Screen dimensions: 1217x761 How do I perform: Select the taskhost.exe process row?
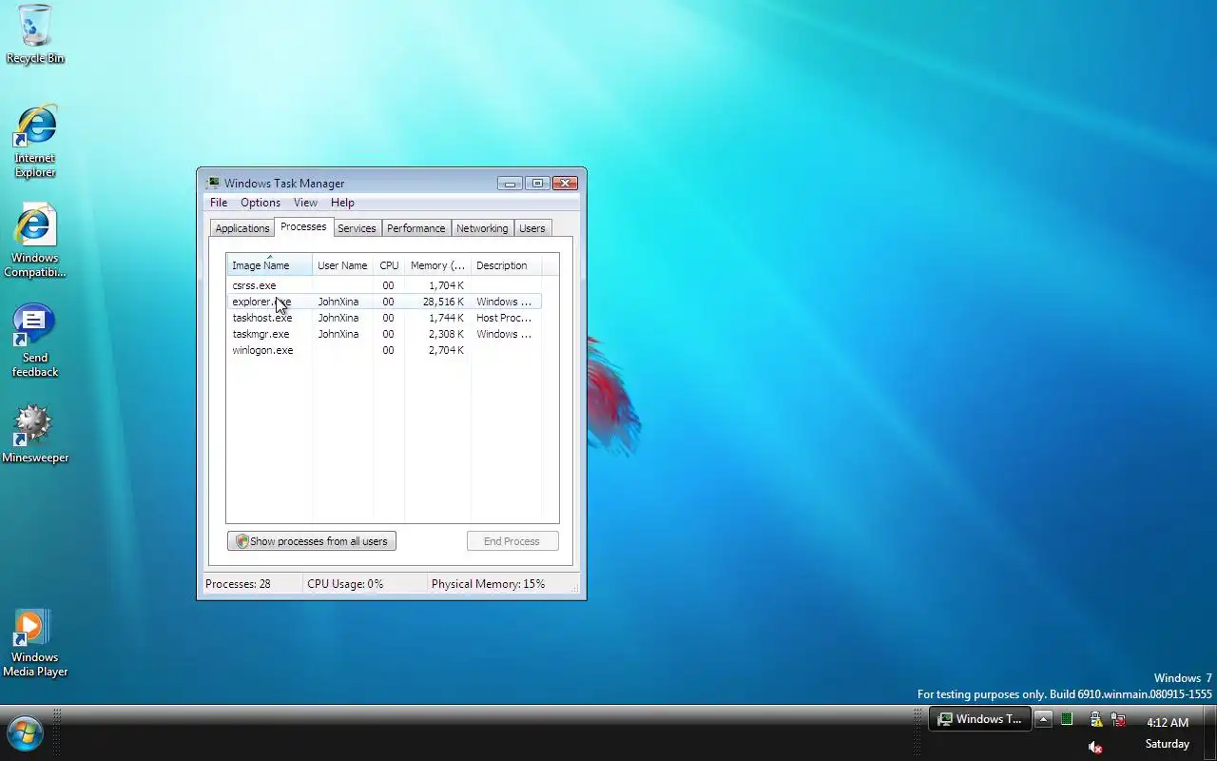click(384, 318)
